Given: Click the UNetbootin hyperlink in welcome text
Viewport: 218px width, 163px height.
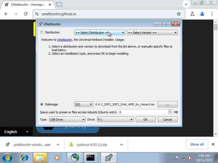Looking at the screenshot, I should click(x=64, y=40).
